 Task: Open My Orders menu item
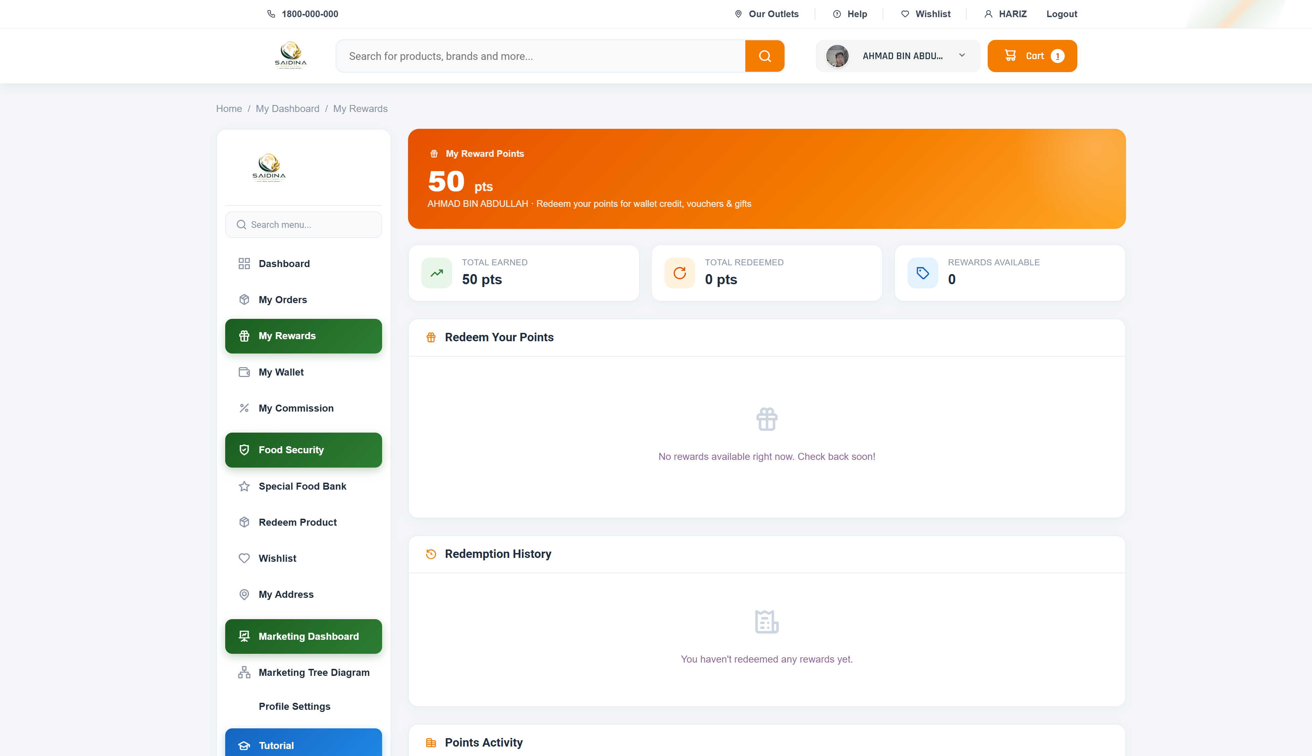(x=303, y=300)
